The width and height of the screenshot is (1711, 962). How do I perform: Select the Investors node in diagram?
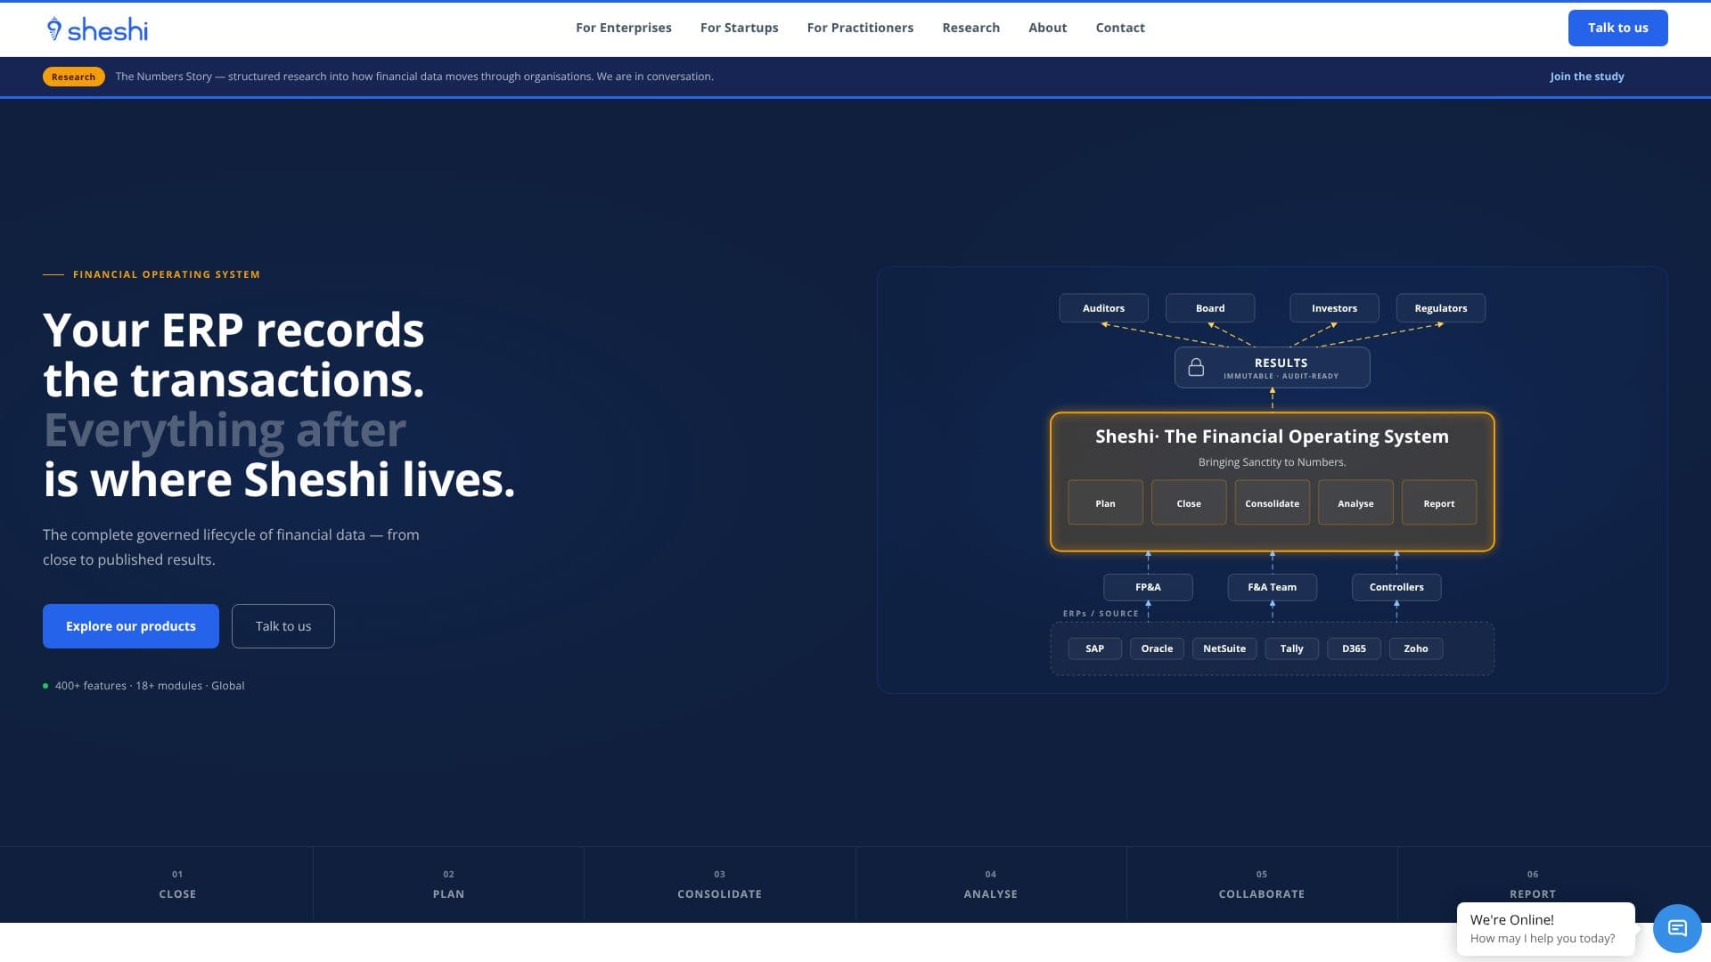[1334, 308]
